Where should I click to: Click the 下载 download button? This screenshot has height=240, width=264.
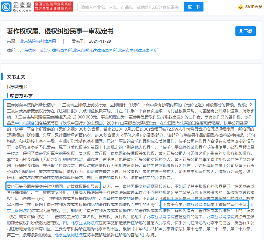click(x=245, y=31)
